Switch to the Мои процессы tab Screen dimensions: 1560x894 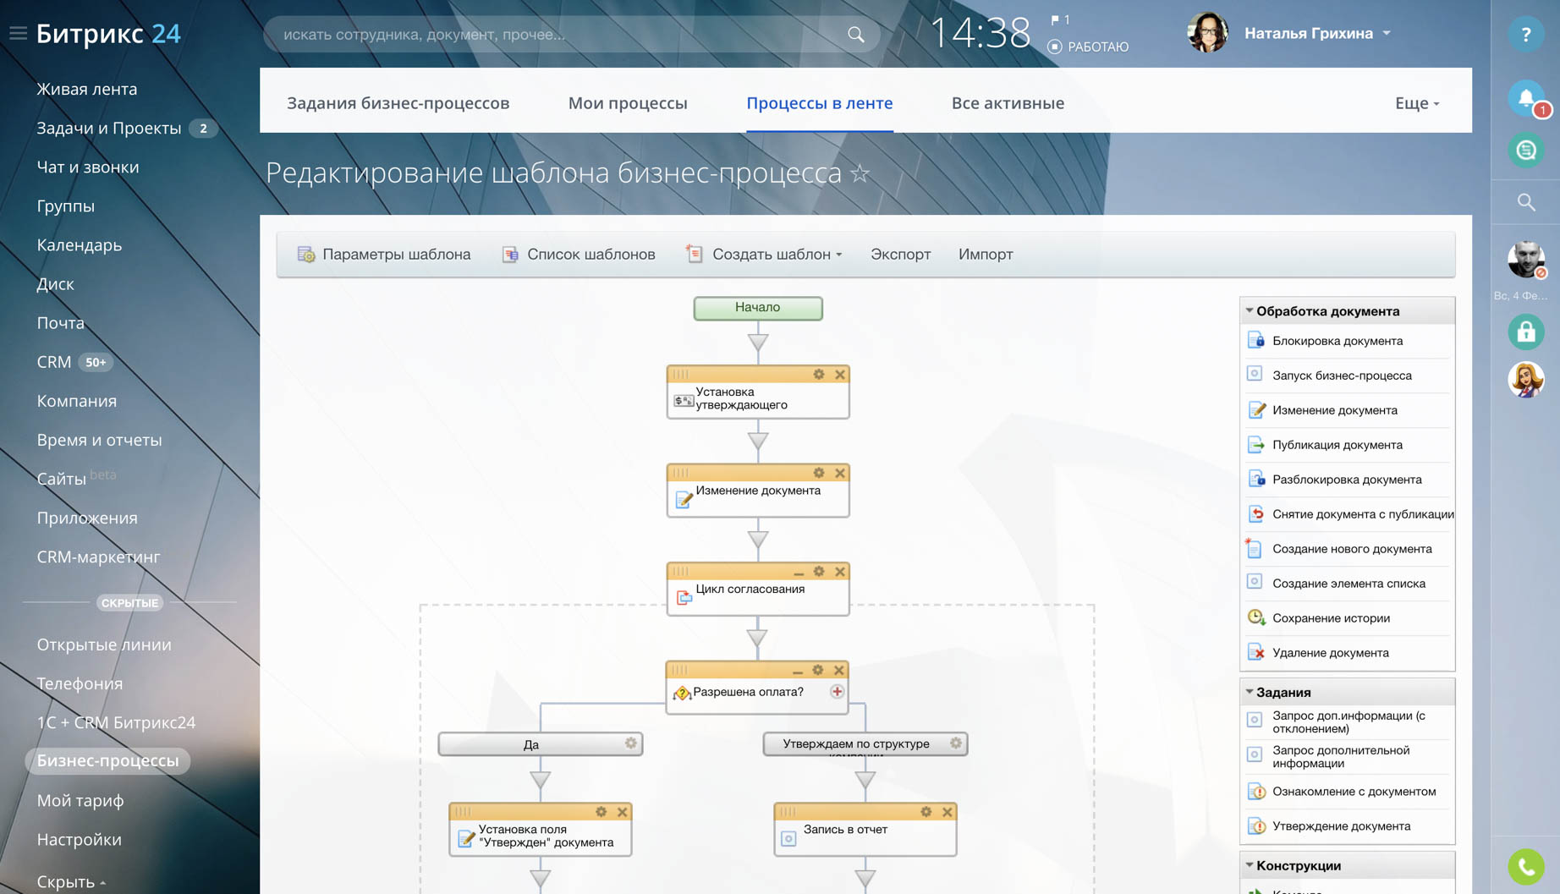(628, 103)
